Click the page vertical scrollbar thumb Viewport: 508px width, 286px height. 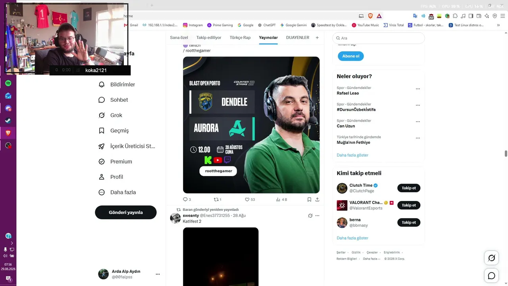point(506,154)
